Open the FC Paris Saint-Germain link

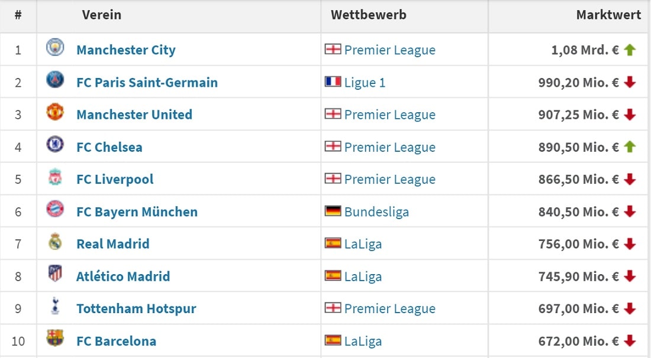click(x=147, y=83)
